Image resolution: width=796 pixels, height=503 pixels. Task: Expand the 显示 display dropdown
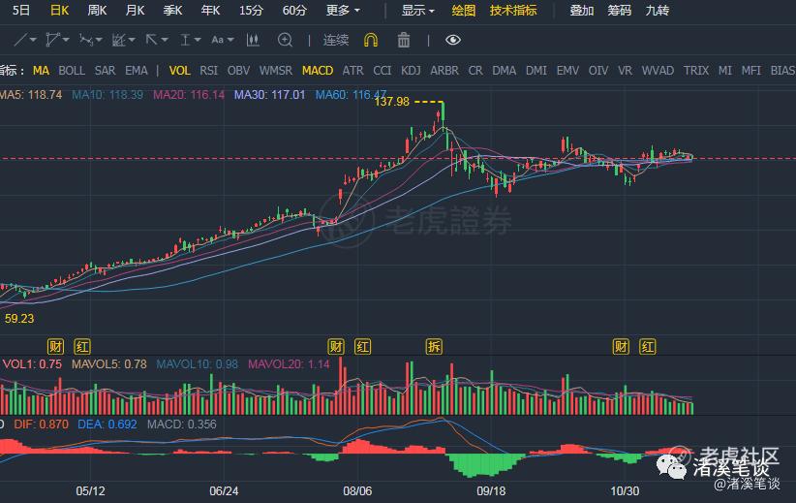(x=417, y=10)
